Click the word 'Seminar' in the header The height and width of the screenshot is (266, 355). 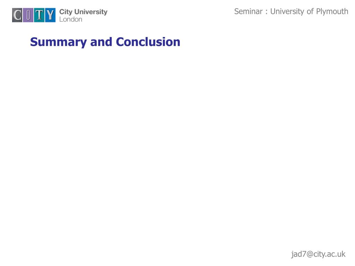click(248, 11)
